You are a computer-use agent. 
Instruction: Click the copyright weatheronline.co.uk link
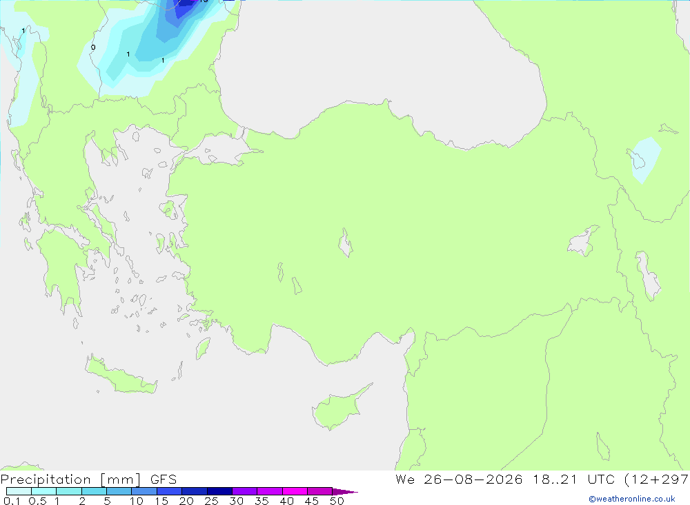pos(632,499)
